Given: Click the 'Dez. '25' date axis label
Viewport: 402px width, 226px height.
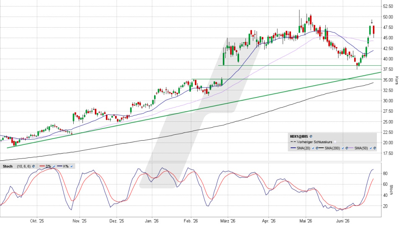Looking at the screenshot, I should [x=117, y=221].
